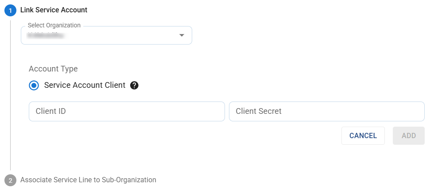Show help for Service Account Client
Image resolution: width=434 pixels, height=188 pixels.
(x=135, y=85)
